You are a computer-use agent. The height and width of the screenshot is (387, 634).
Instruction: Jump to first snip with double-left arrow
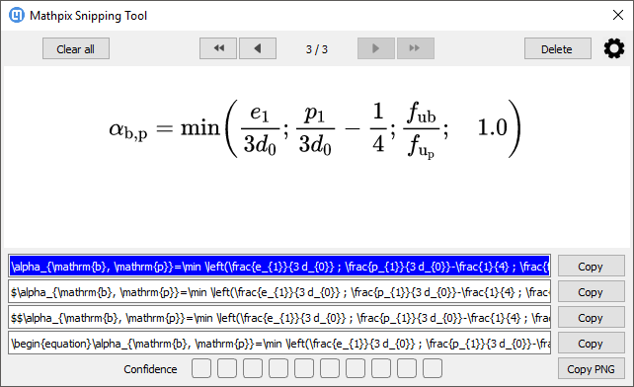[x=218, y=48]
